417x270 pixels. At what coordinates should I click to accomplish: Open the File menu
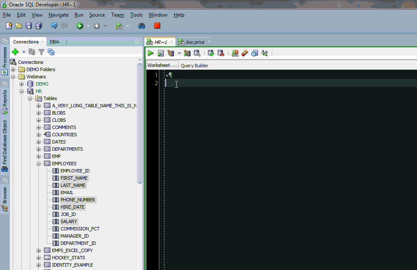(x=7, y=15)
